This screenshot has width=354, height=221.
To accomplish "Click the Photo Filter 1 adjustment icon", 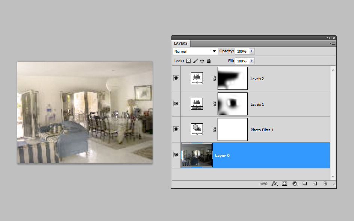I will pyautogui.click(x=197, y=129).
